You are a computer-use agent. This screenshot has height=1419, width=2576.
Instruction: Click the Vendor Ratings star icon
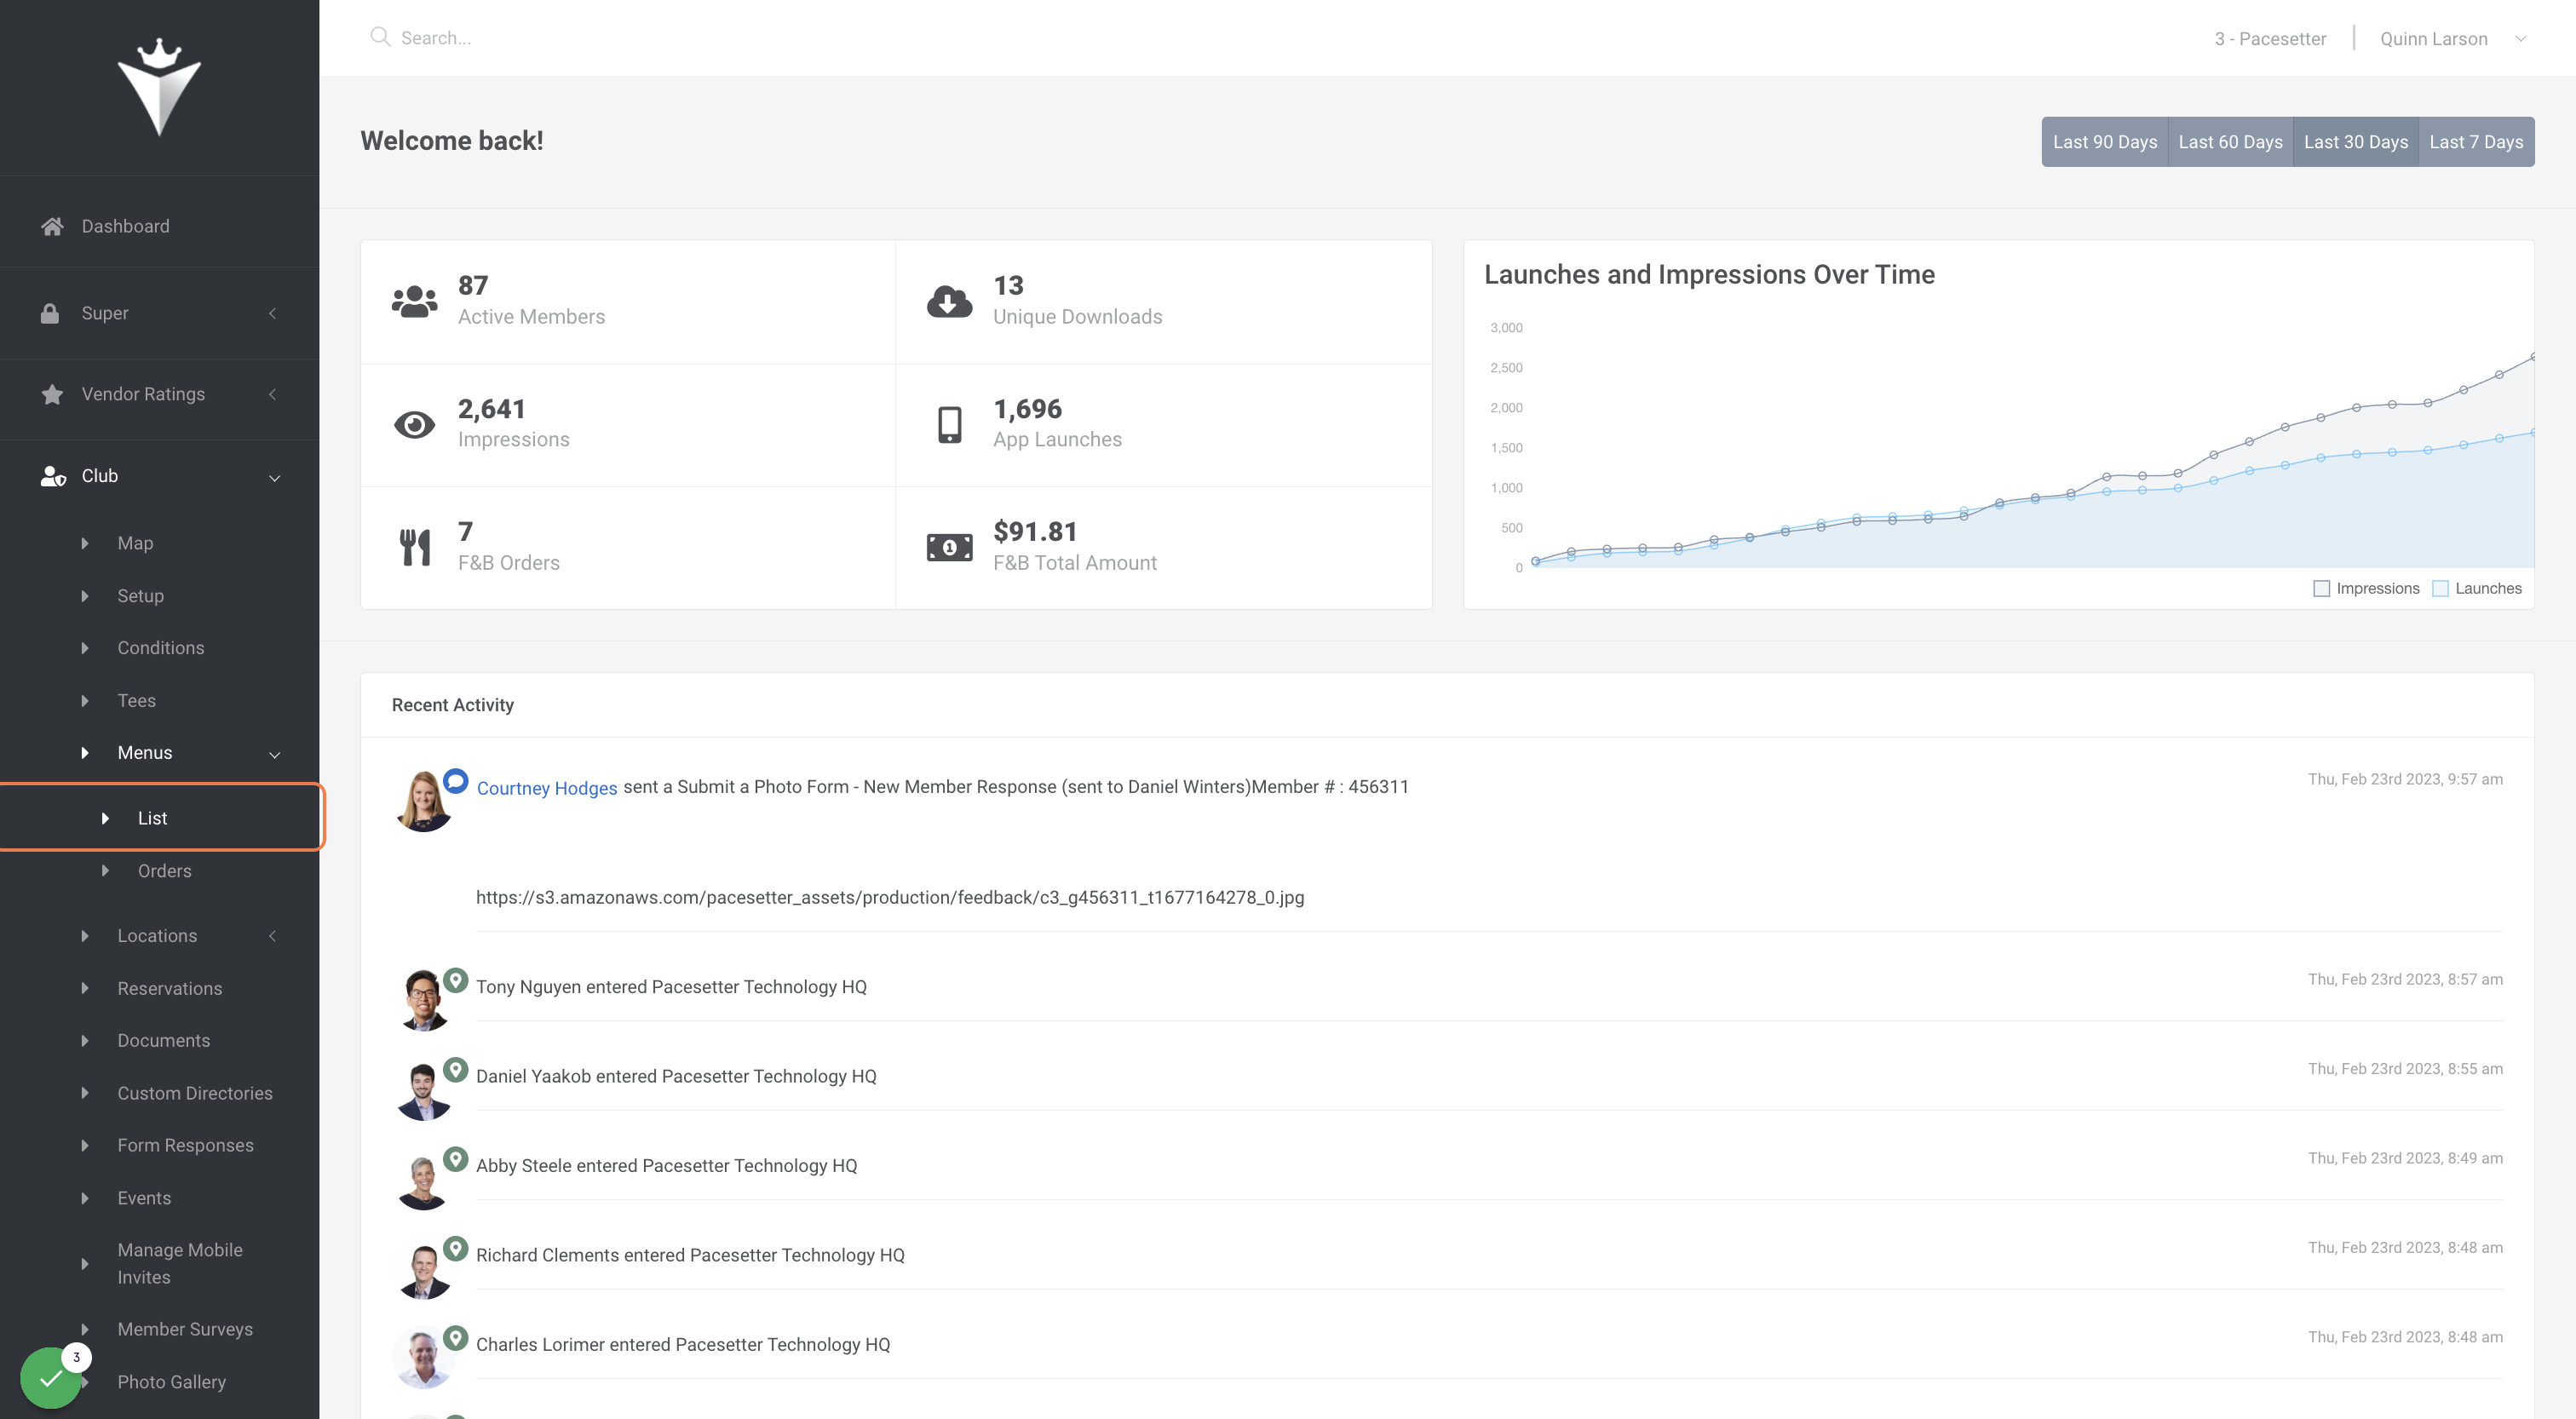click(x=52, y=394)
